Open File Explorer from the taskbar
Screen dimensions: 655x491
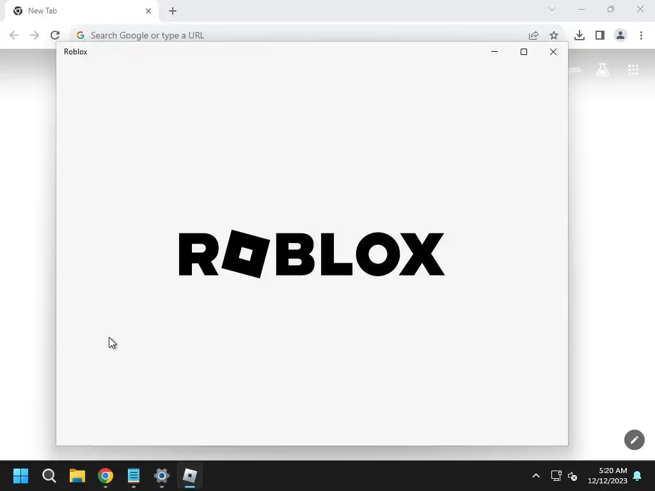point(77,476)
